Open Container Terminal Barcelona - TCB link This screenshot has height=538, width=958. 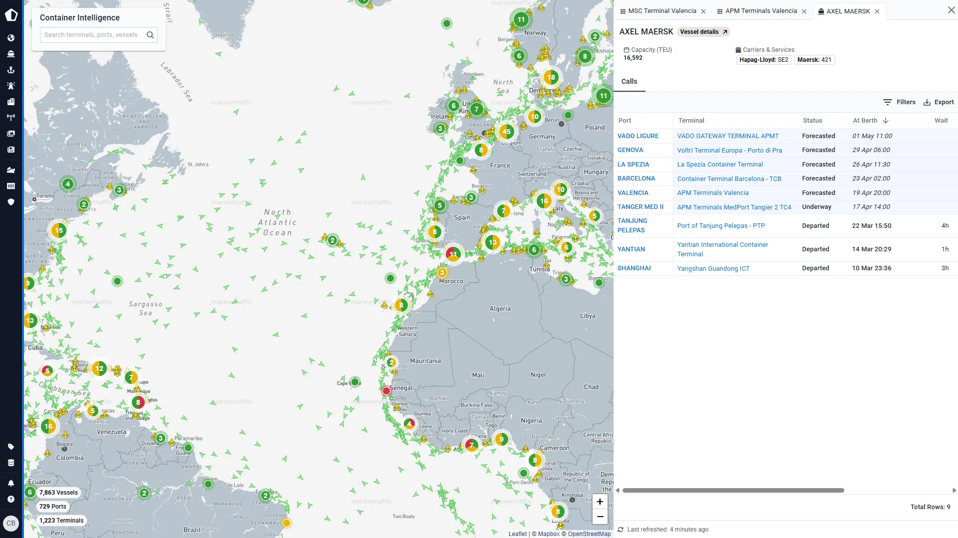coord(729,179)
